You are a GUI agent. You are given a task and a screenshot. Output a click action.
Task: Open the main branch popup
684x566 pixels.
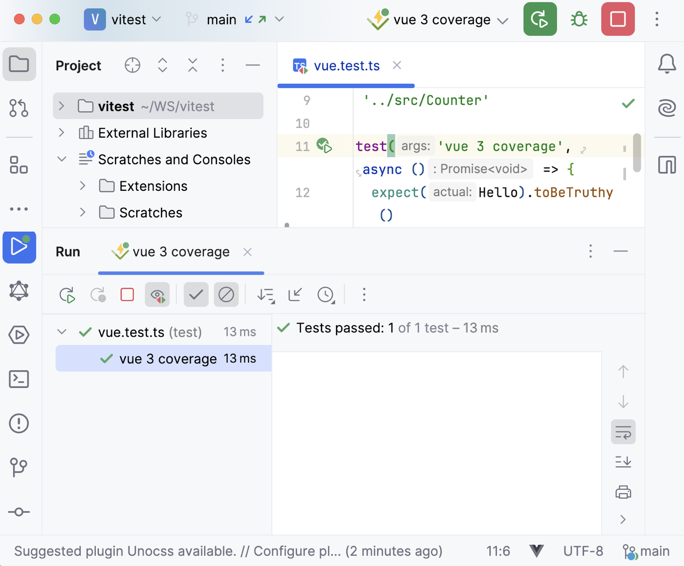tap(222, 19)
